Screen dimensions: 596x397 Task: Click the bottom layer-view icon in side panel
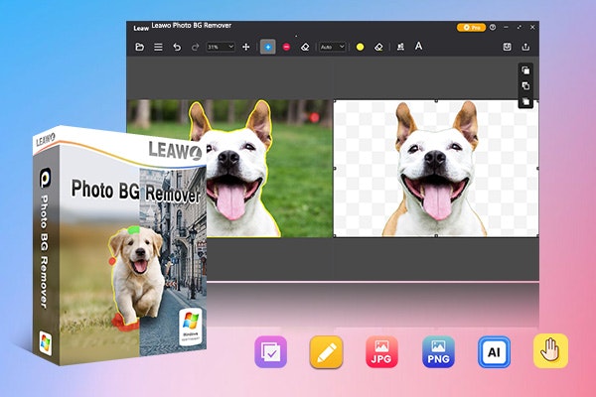coord(525,101)
